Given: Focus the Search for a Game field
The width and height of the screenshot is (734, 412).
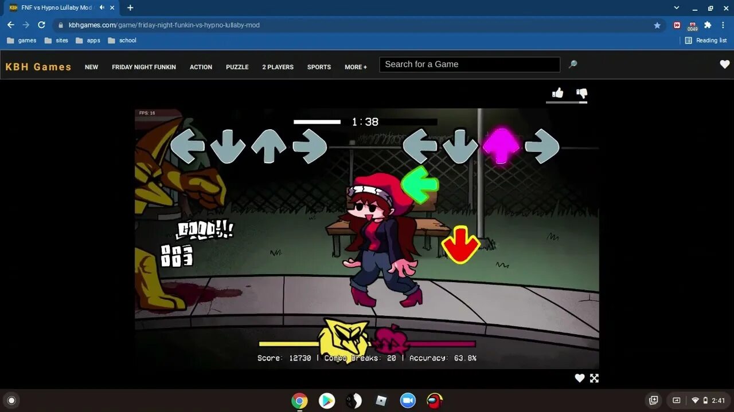Looking at the screenshot, I should (x=470, y=65).
